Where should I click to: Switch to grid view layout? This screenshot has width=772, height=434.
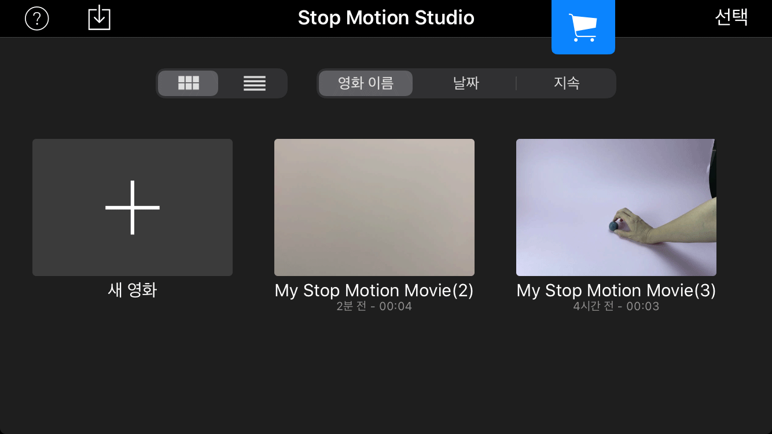(188, 83)
